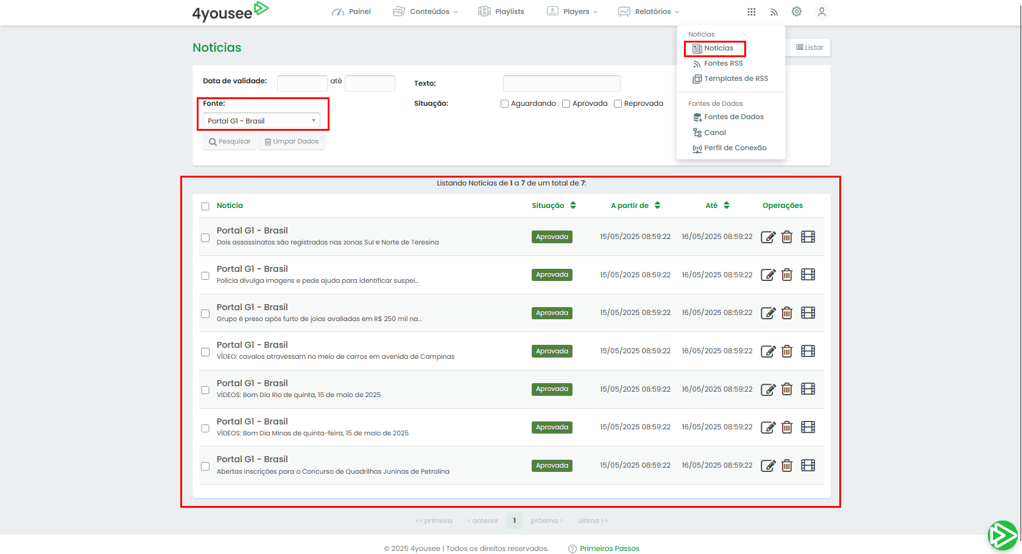Open the Painel menu item
This screenshot has height=554, width=1022.
pos(351,12)
